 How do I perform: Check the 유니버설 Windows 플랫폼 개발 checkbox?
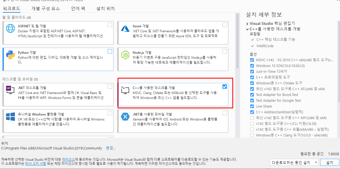coord(110,113)
